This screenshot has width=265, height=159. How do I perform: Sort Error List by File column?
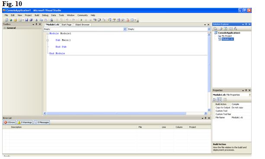click(140, 127)
